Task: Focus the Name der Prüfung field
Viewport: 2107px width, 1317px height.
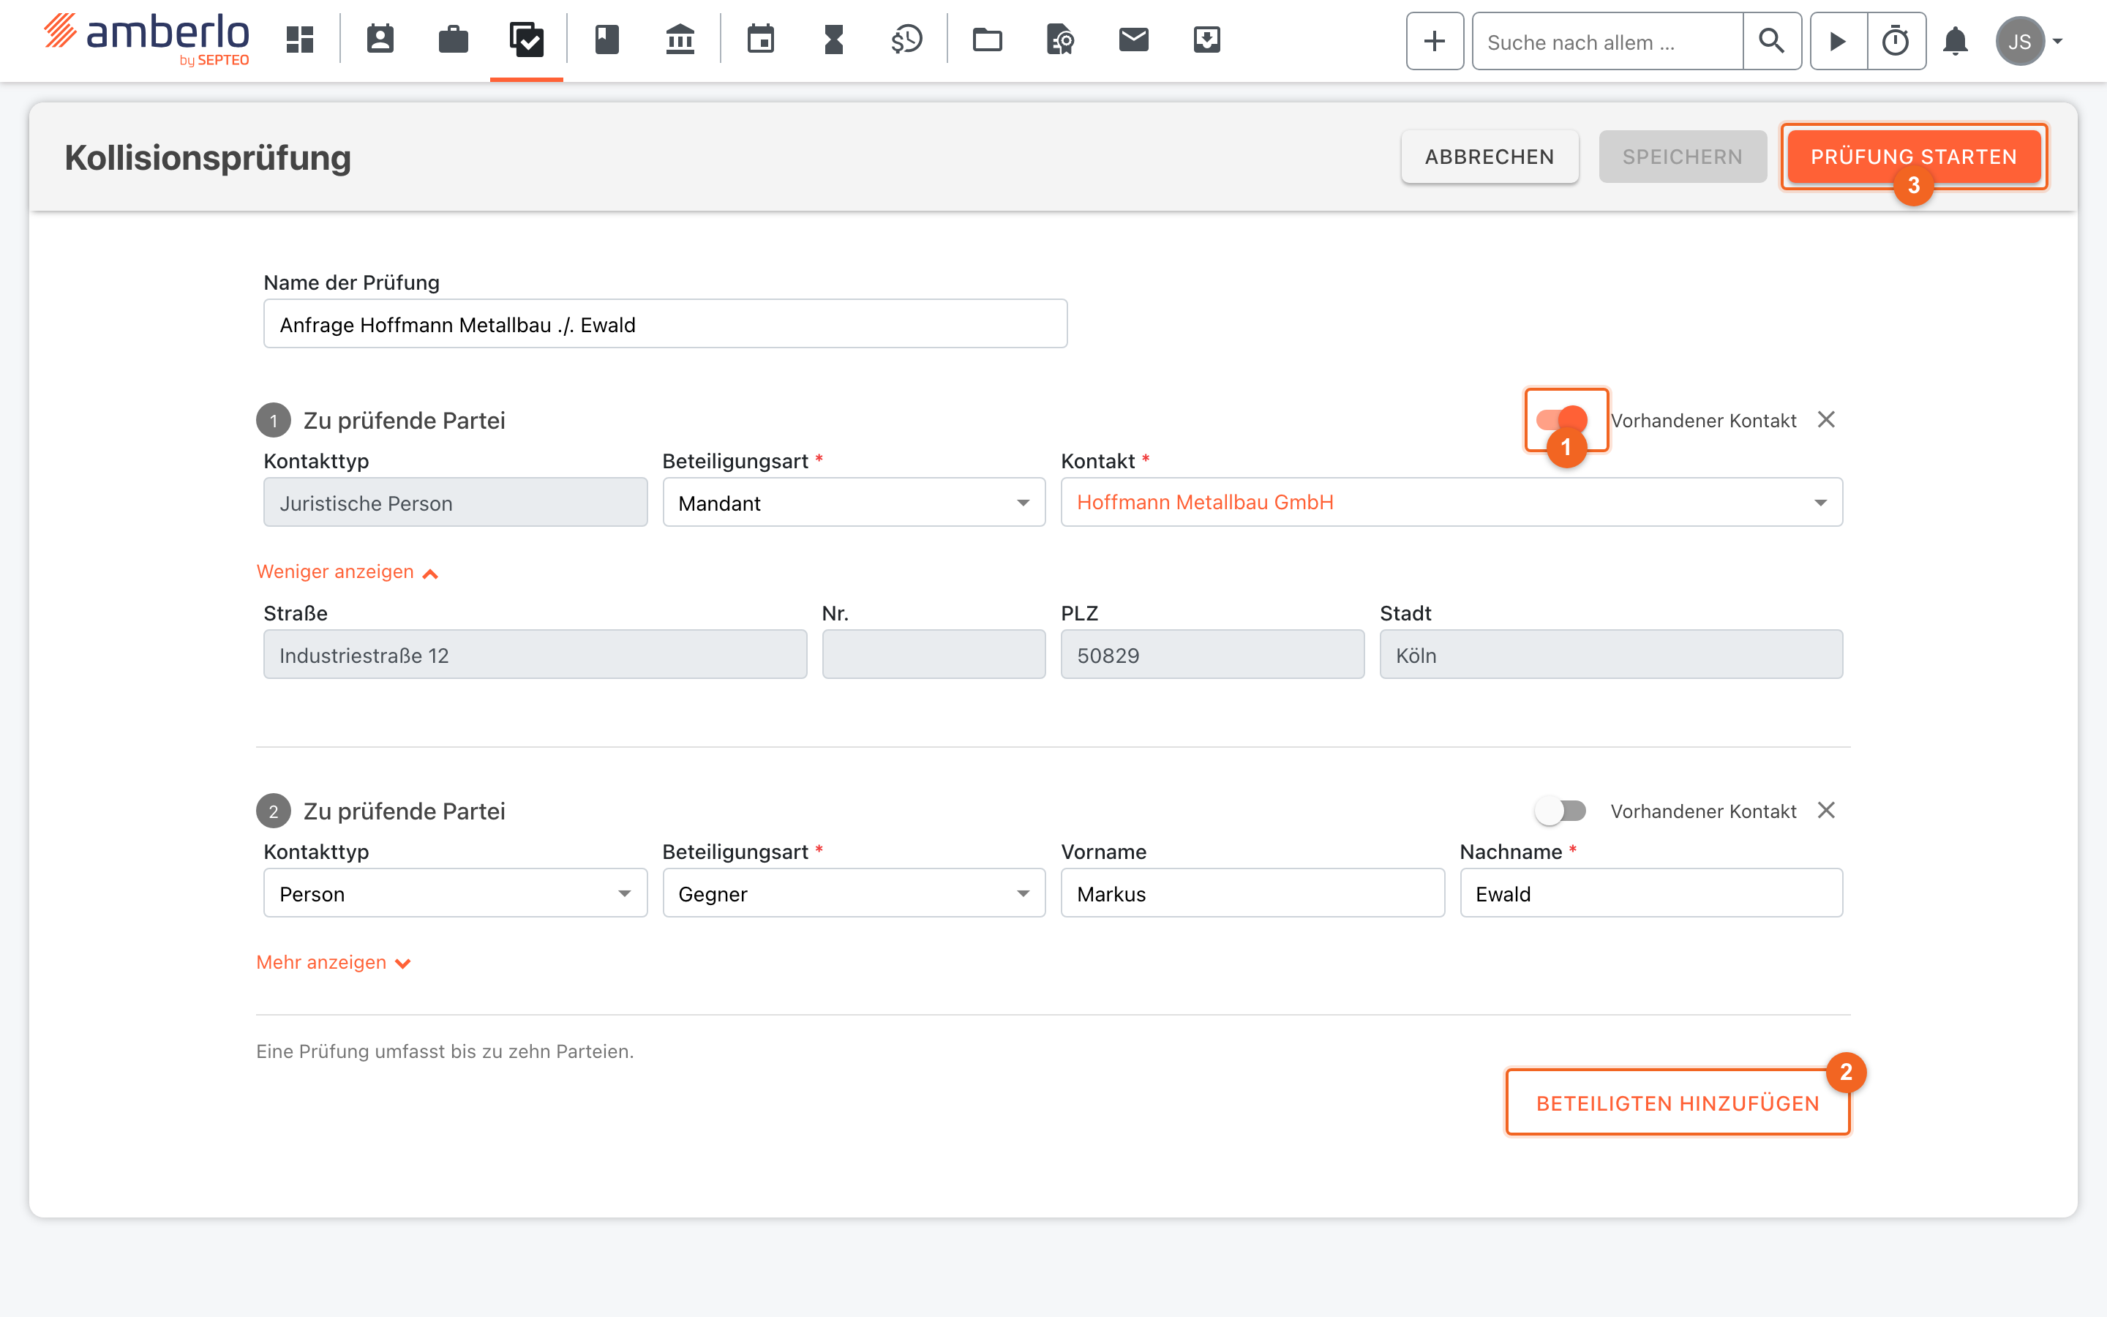Action: [x=665, y=324]
